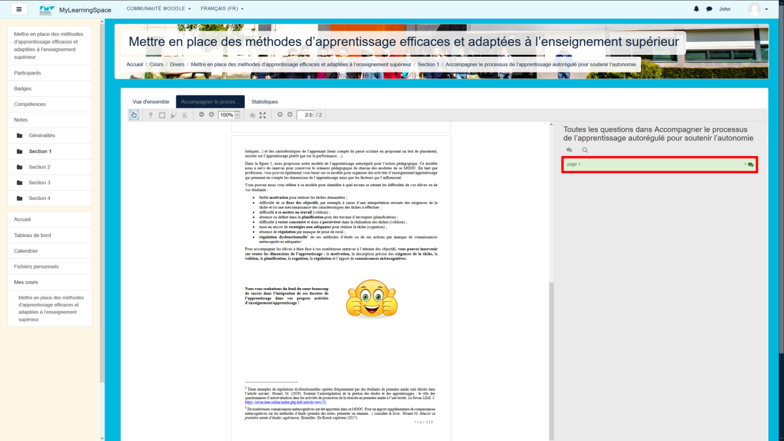Select the rectangle annotation tool
Viewport: 784px width, 441px height.
click(162, 115)
